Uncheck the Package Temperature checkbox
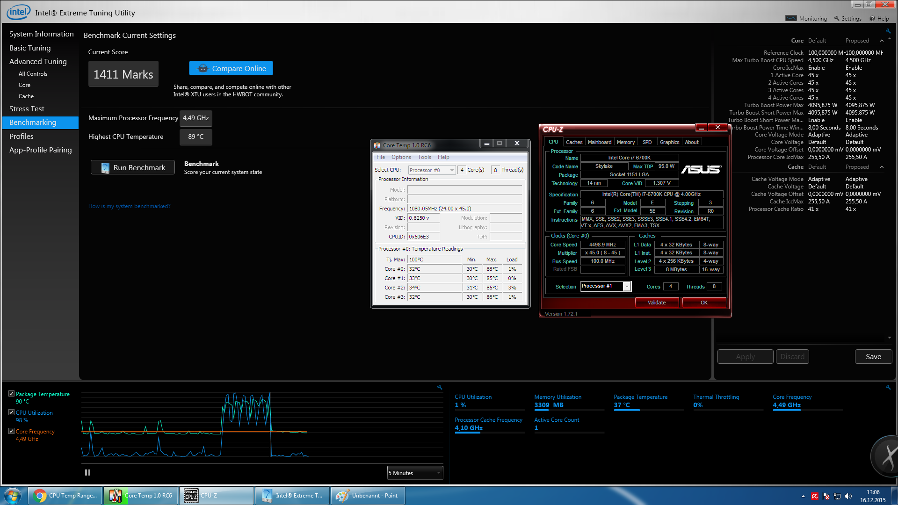The width and height of the screenshot is (898, 505). point(12,394)
